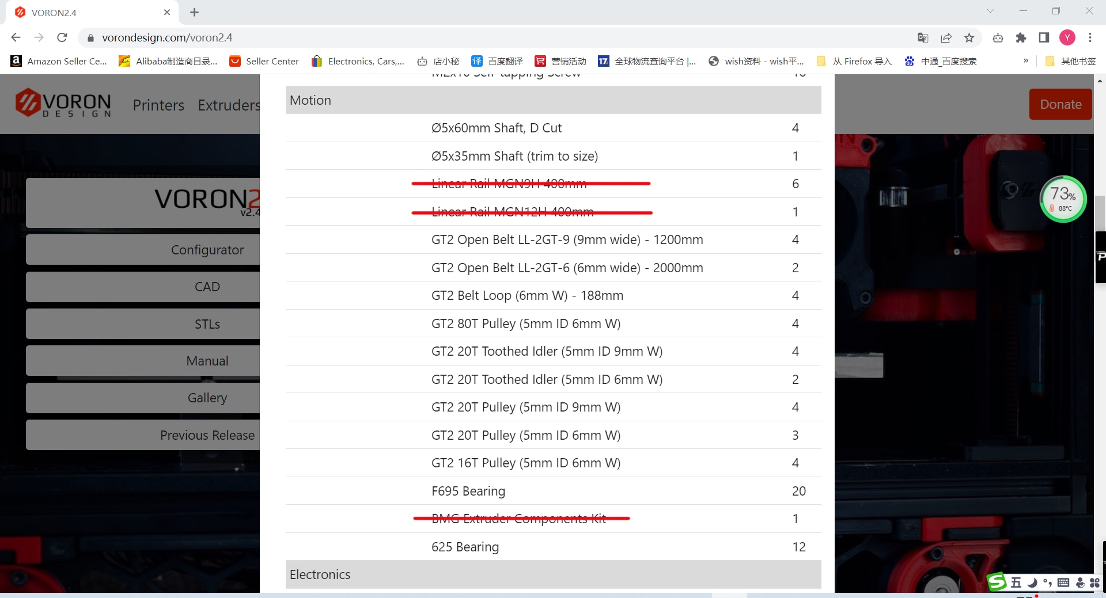Select GT2 Open Belt 6mm wide 2000mm row
1106x598 pixels.
tap(553, 268)
